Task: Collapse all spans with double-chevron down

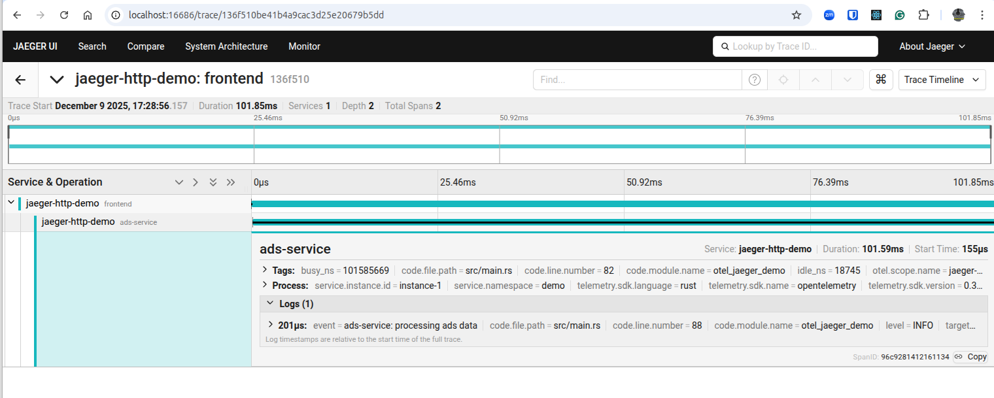Action: point(213,182)
